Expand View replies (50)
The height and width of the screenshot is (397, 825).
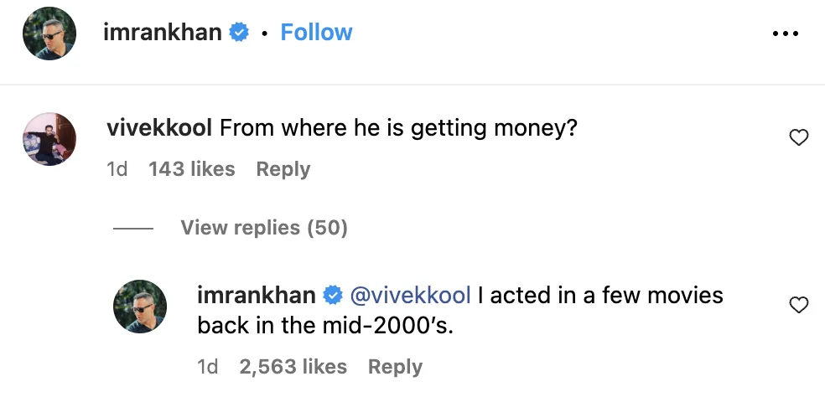(x=263, y=228)
